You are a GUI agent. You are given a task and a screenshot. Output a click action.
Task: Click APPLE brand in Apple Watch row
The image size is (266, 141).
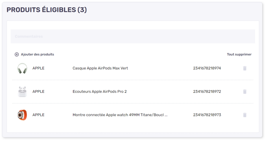point(38,115)
